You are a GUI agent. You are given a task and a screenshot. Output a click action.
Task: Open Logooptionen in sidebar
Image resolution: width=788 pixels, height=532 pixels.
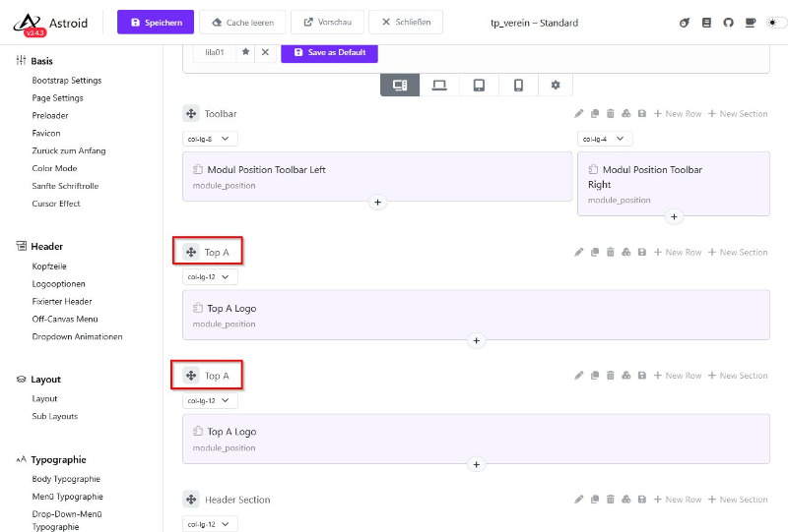tap(58, 283)
